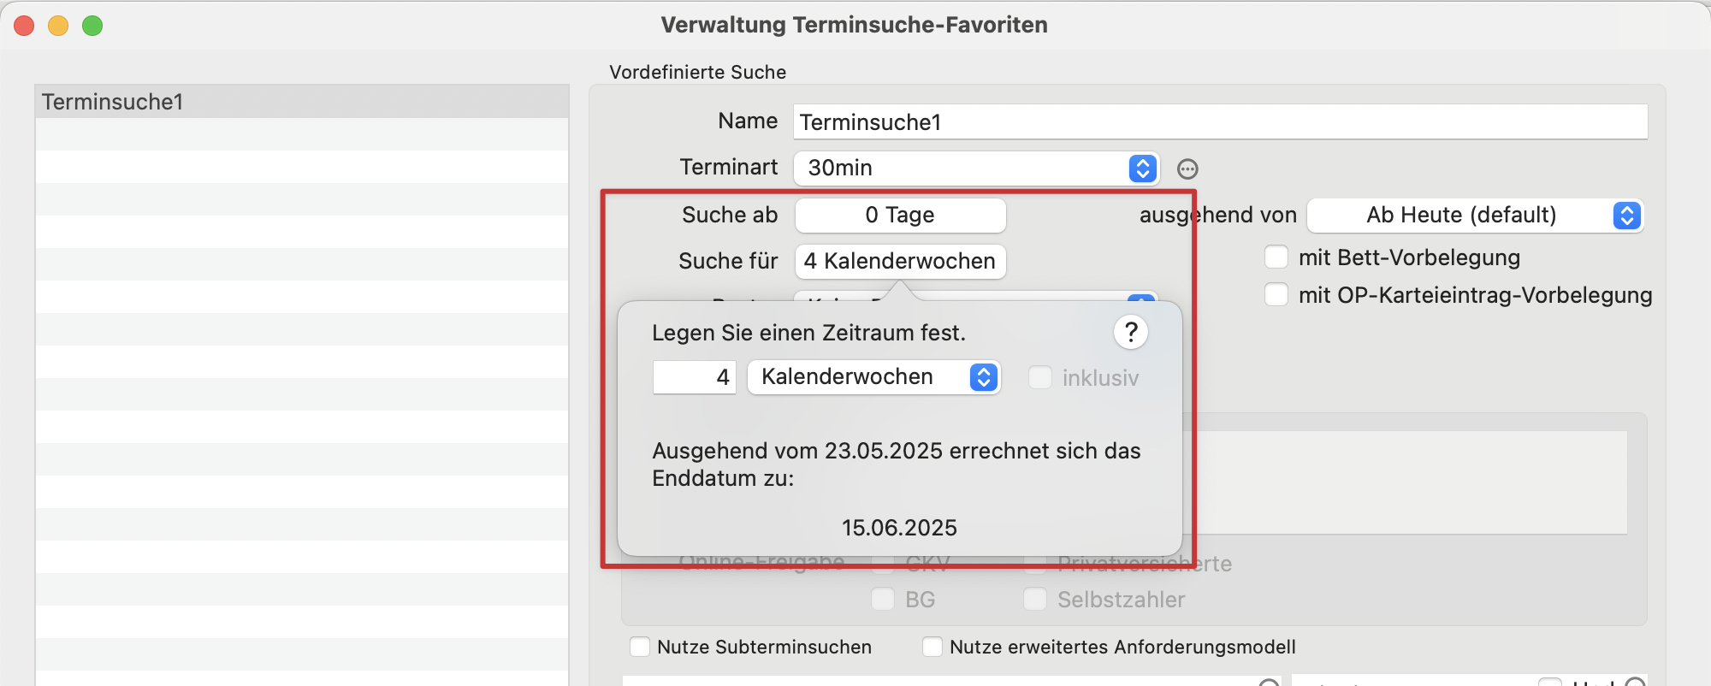Enable Nutze Subterminsuchen checkbox
1711x686 pixels.
[x=640, y=647]
